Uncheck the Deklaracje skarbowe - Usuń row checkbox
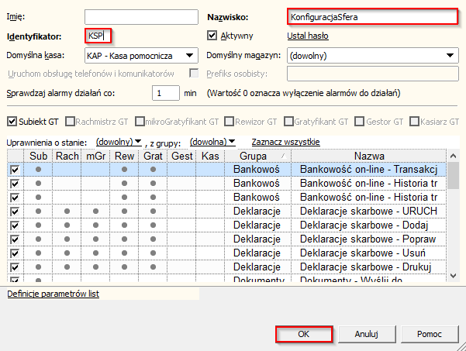This screenshot has height=351, width=466. [15, 253]
